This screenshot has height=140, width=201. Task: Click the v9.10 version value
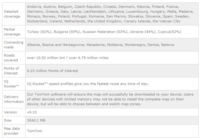(x=32, y=112)
